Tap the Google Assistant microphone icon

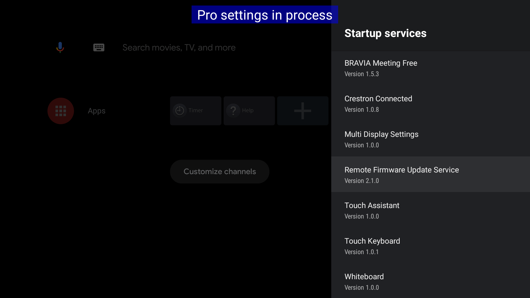pyautogui.click(x=60, y=47)
